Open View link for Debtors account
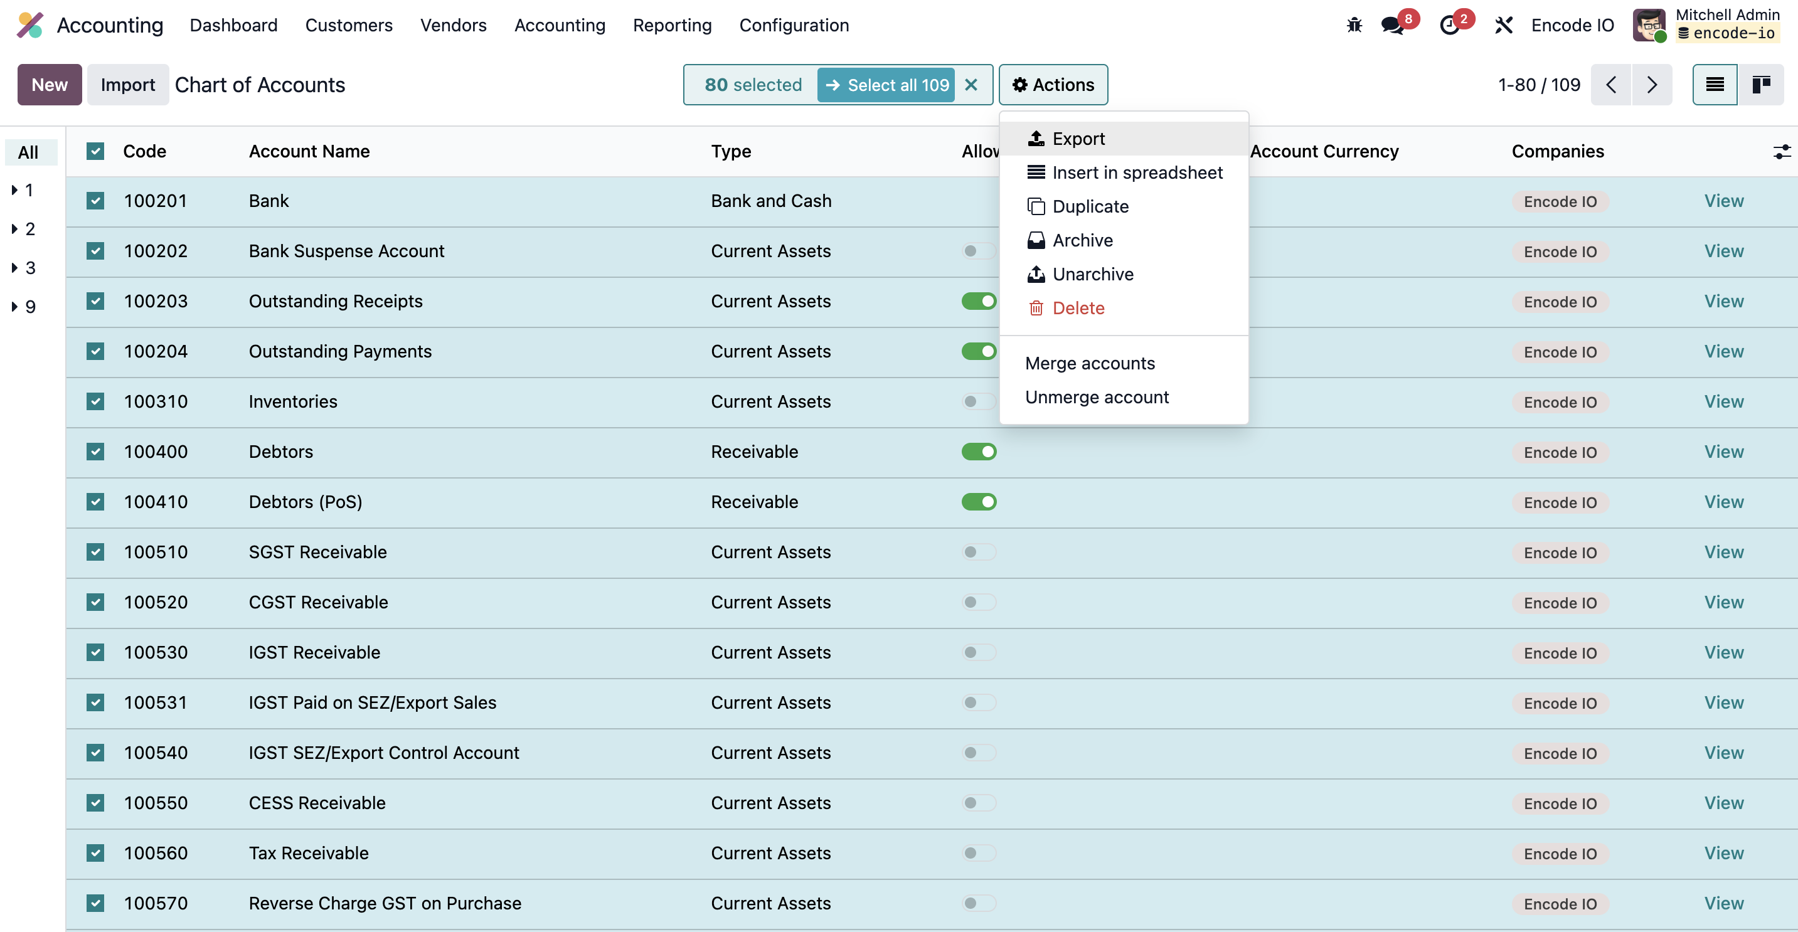This screenshot has width=1798, height=932. tap(1723, 452)
